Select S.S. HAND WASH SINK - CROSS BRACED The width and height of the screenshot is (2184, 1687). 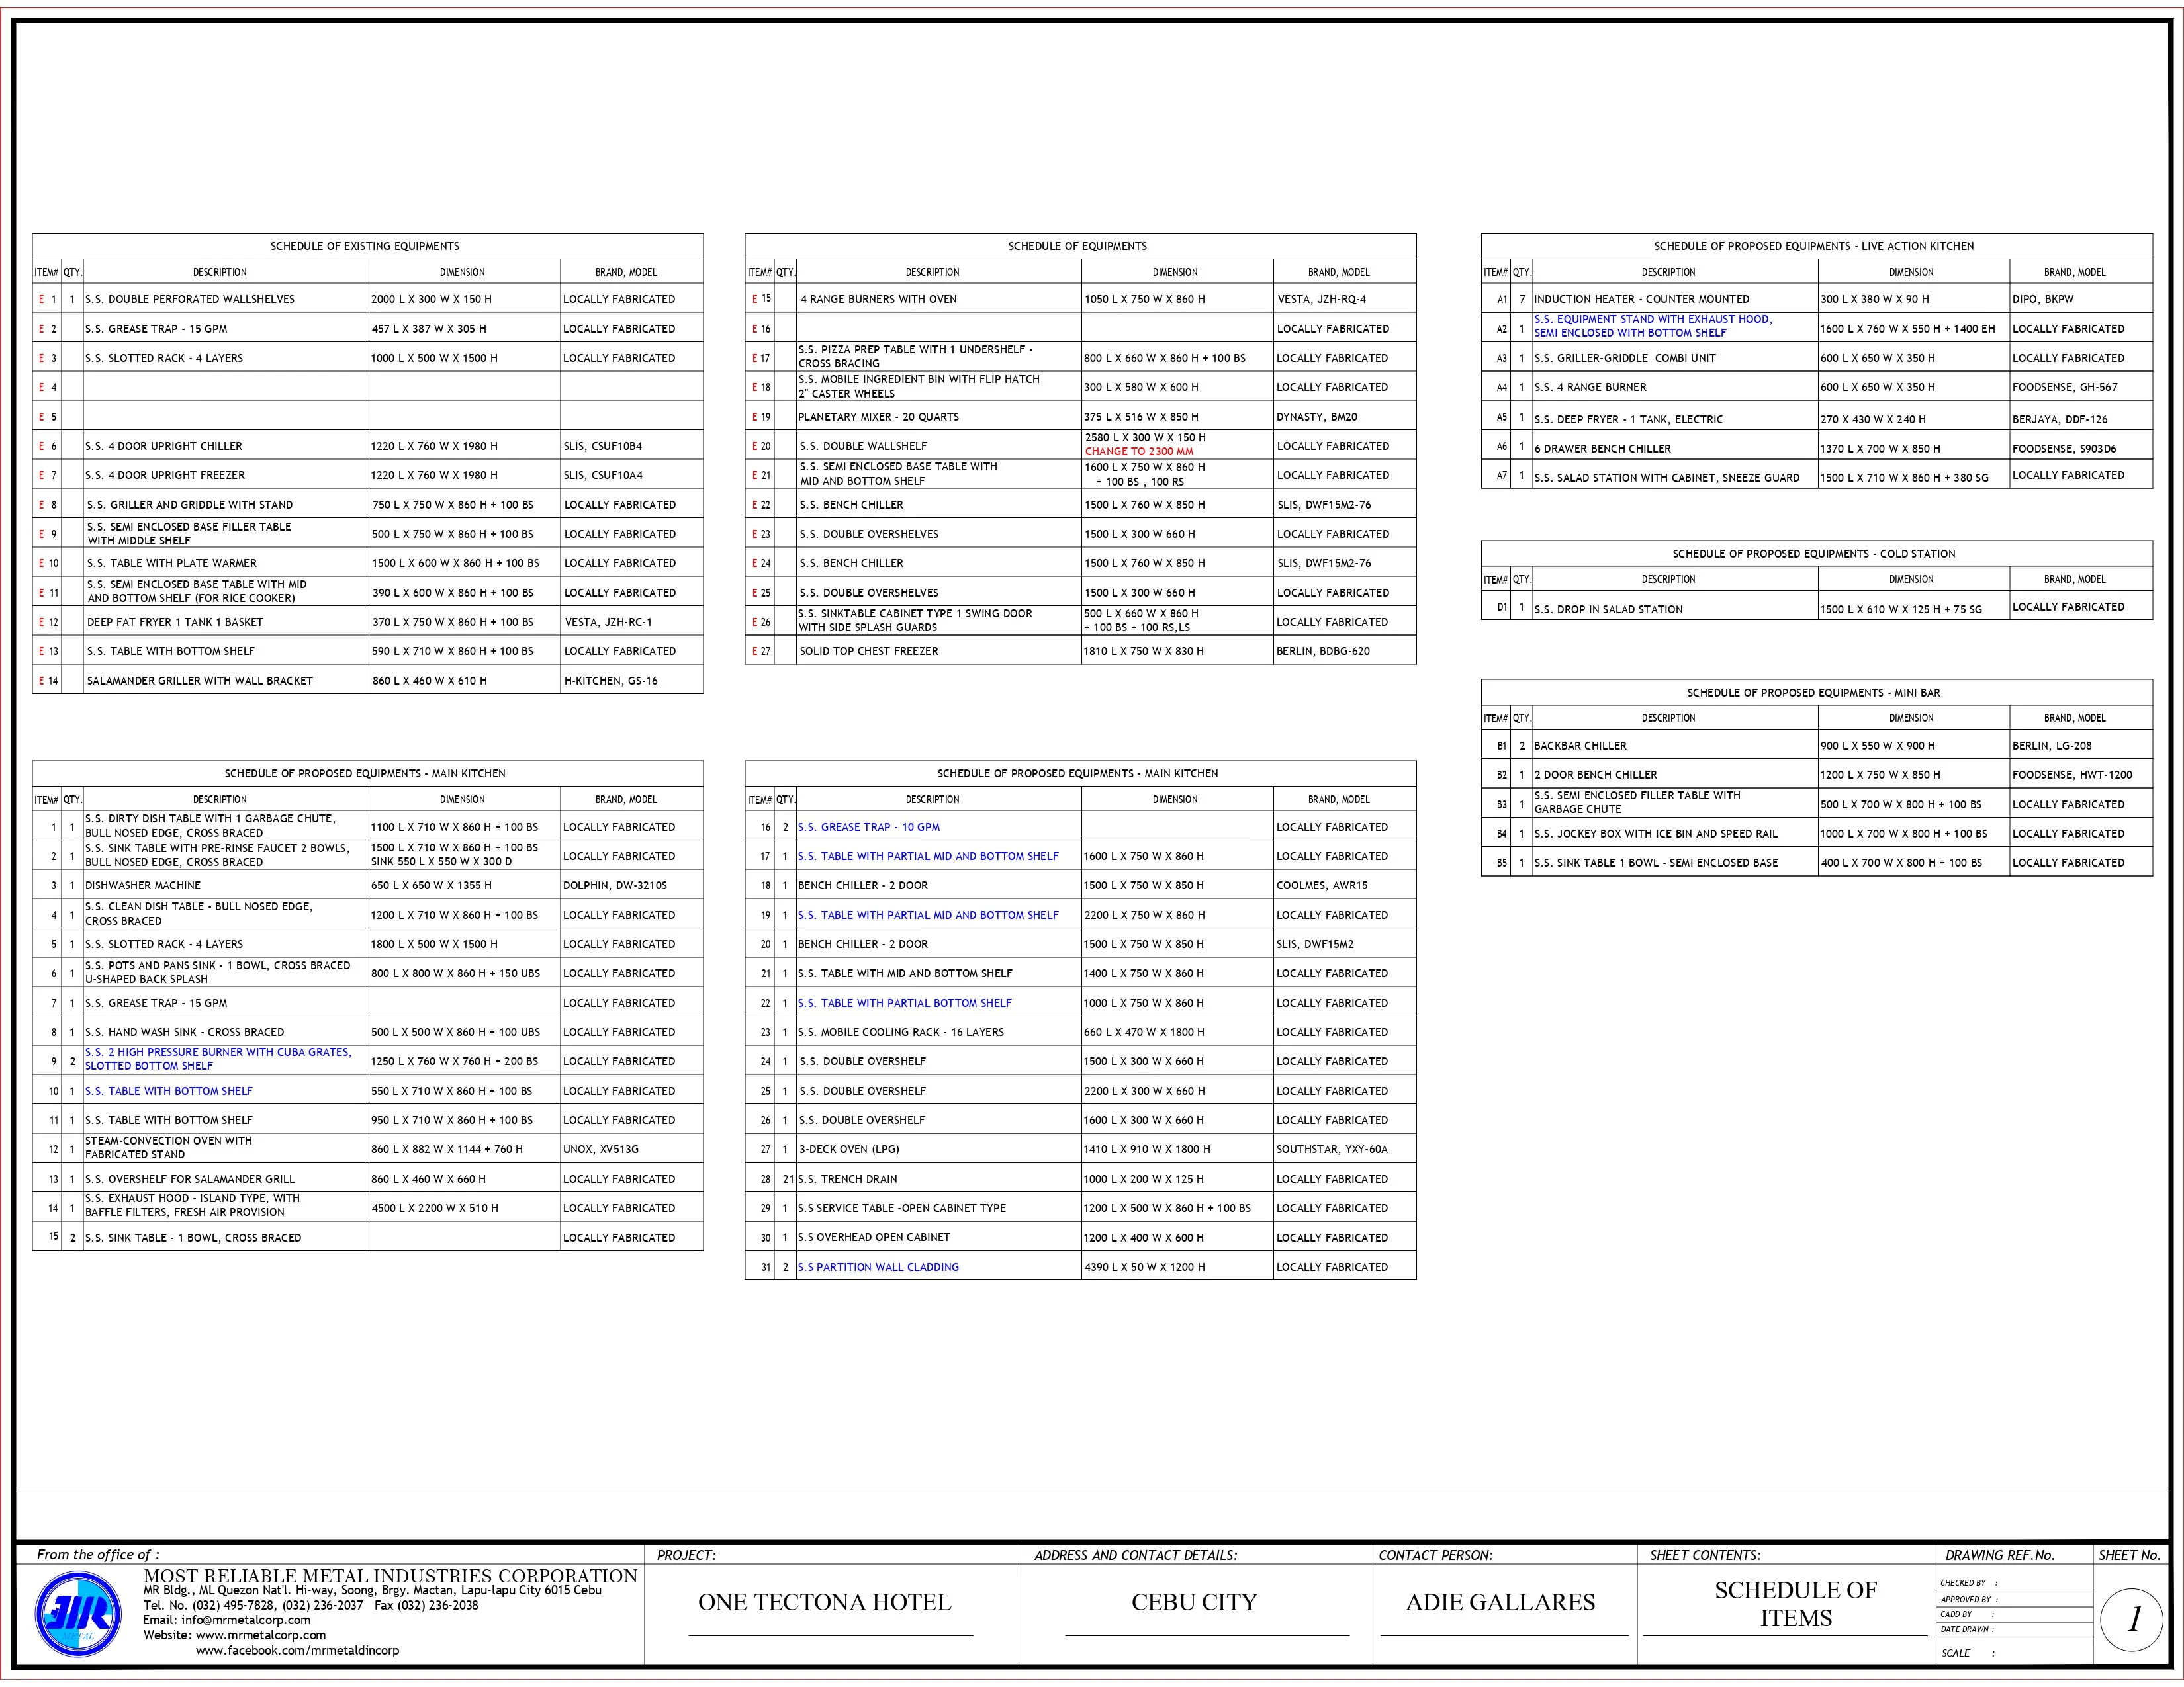pos(184,1033)
